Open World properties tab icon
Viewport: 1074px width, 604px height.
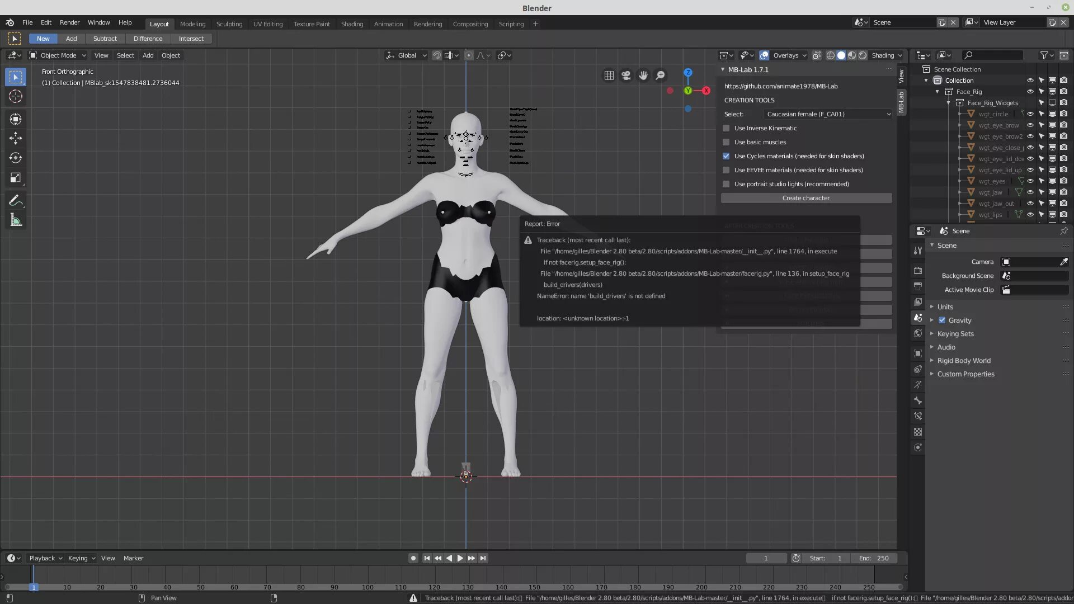coord(918,333)
